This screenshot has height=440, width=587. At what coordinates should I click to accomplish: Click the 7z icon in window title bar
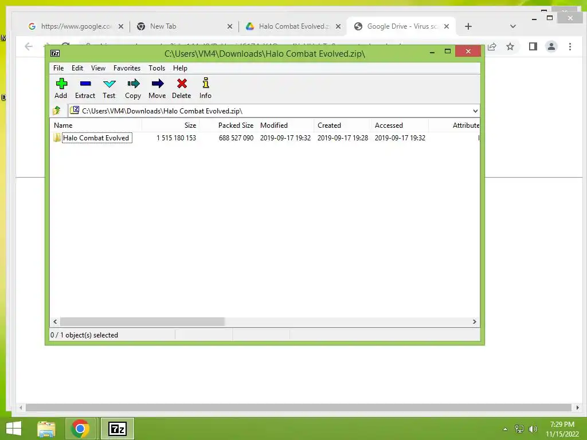click(55, 53)
